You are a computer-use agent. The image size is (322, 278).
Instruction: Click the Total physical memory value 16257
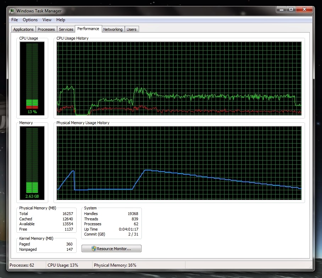pos(68,214)
